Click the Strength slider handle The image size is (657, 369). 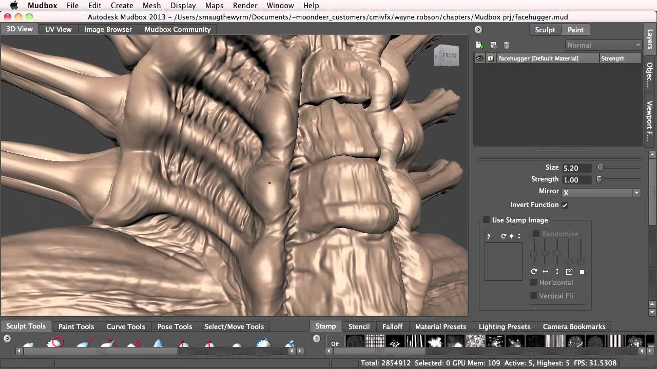pos(599,179)
